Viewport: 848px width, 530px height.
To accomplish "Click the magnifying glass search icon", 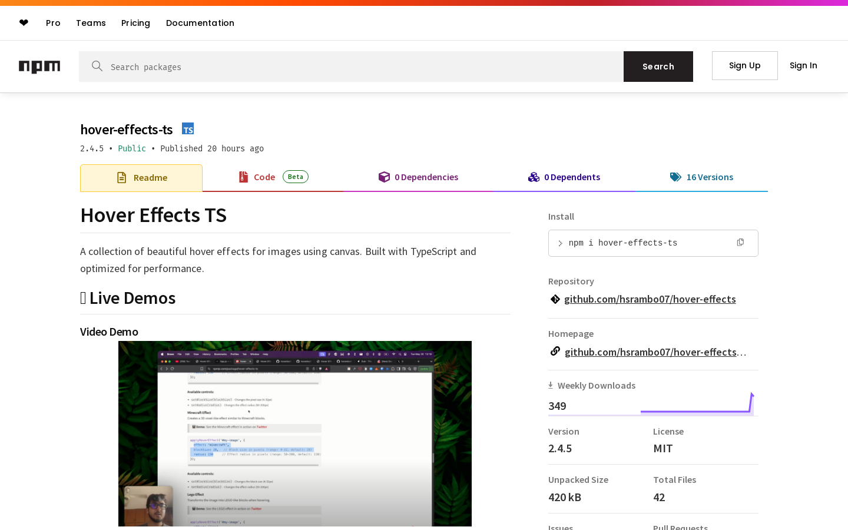I will tap(97, 66).
